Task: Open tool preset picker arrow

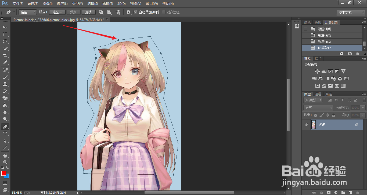Action: [14, 12]
